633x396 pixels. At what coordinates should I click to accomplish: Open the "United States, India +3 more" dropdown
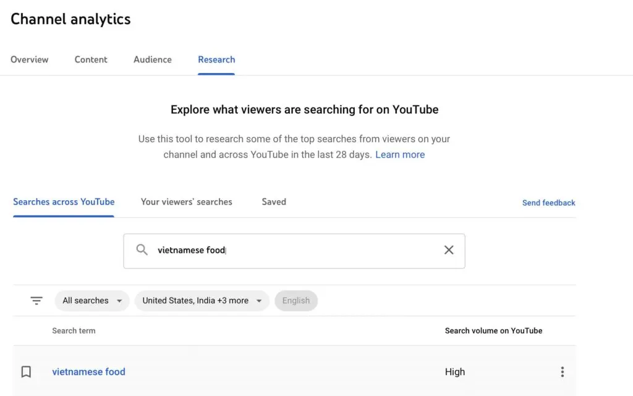click(202, 301)
